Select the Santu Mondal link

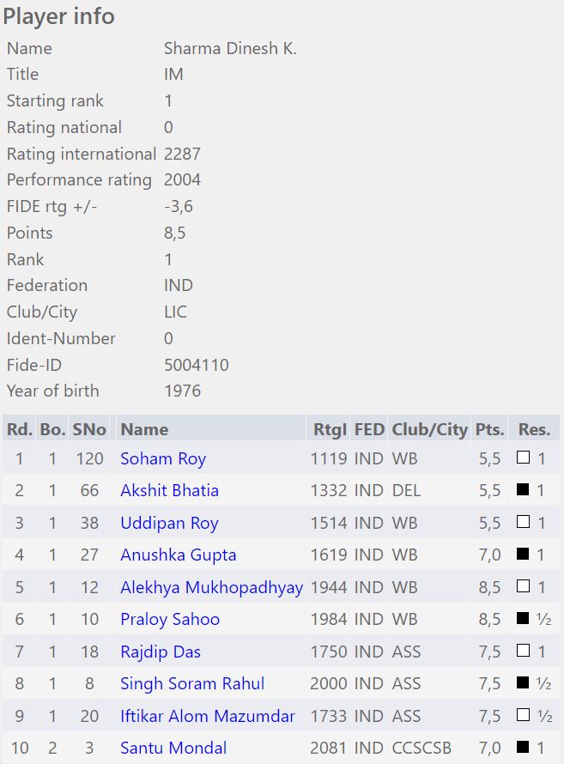(x=173, y=748)
